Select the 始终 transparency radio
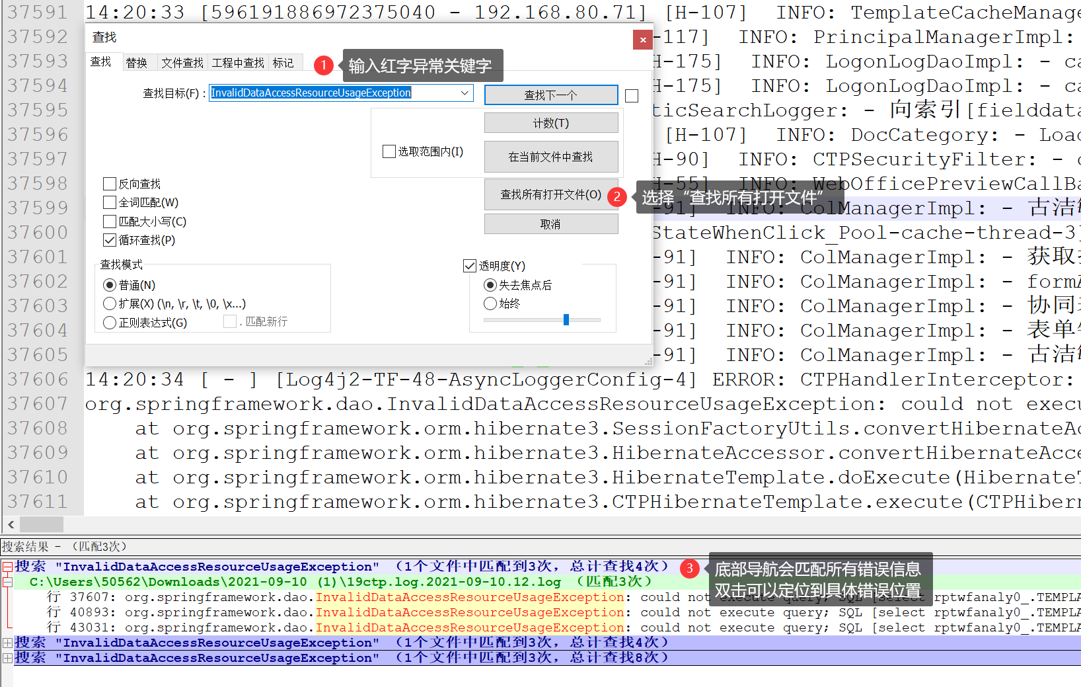This screenshot has width=1081, height=687. pos(490,303)
